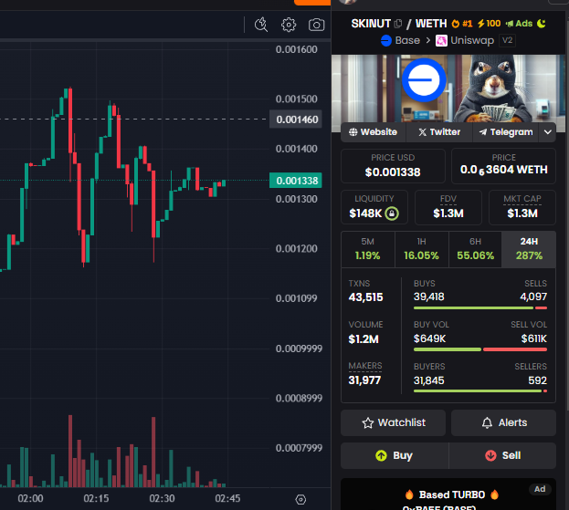The image size is (569, 510).
Task: Open the token Telegram link
Action: (x=506, y=132)
